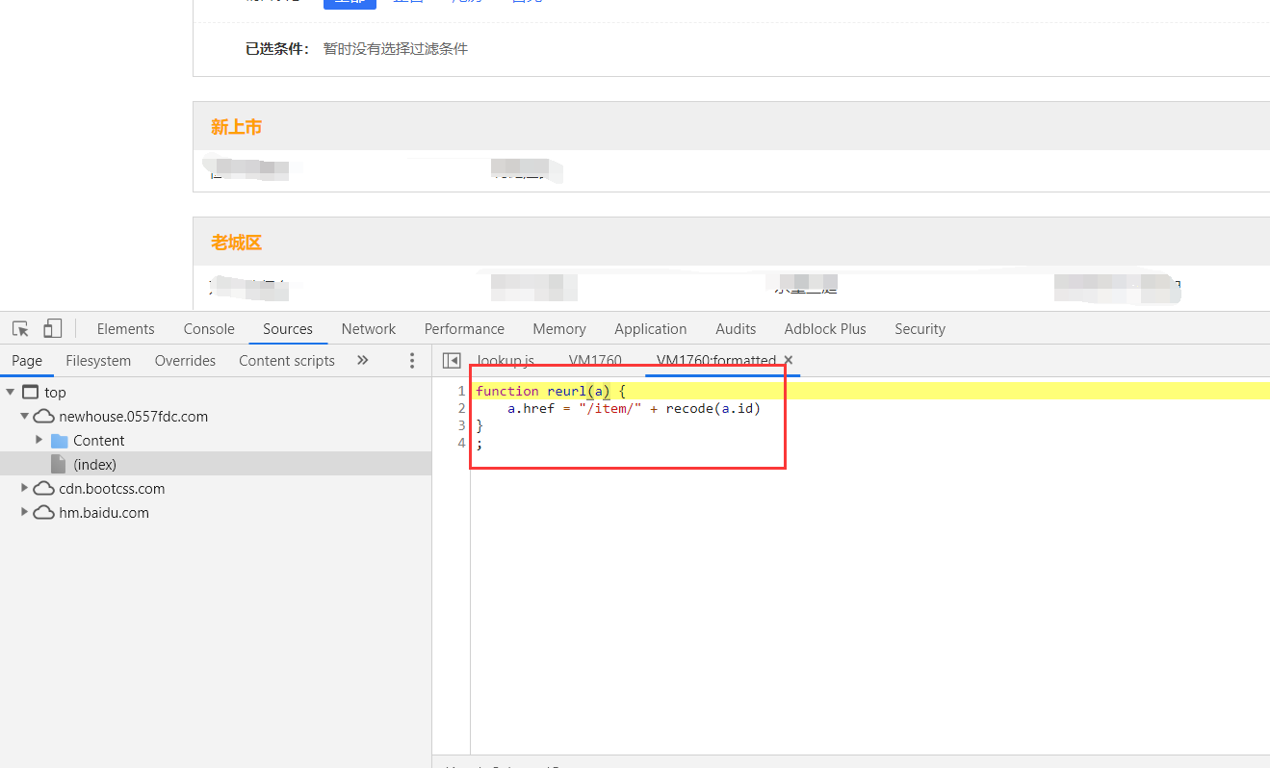1270x768 pixels.
Task: Collapse the newhouse.0557fdc.com domain node
Action: point(25,416)
